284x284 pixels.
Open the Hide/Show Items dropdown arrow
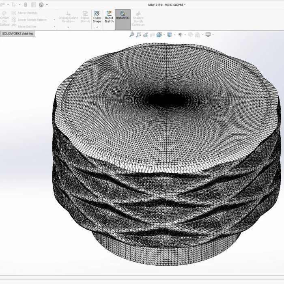pyautogui.click(x=185, y=35)
